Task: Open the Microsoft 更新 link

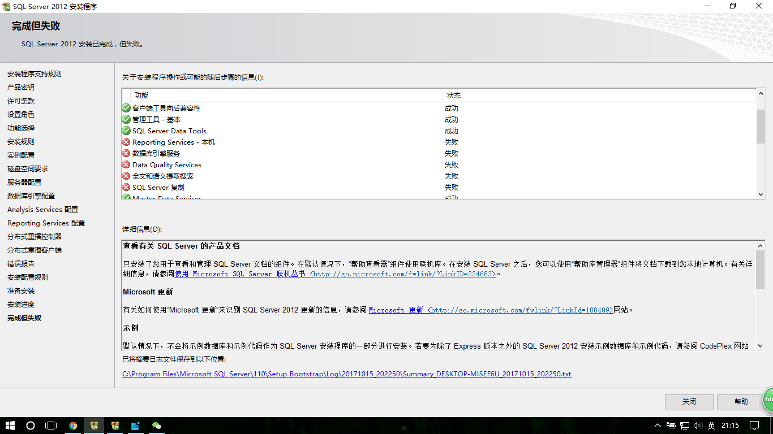Action: 491,310
